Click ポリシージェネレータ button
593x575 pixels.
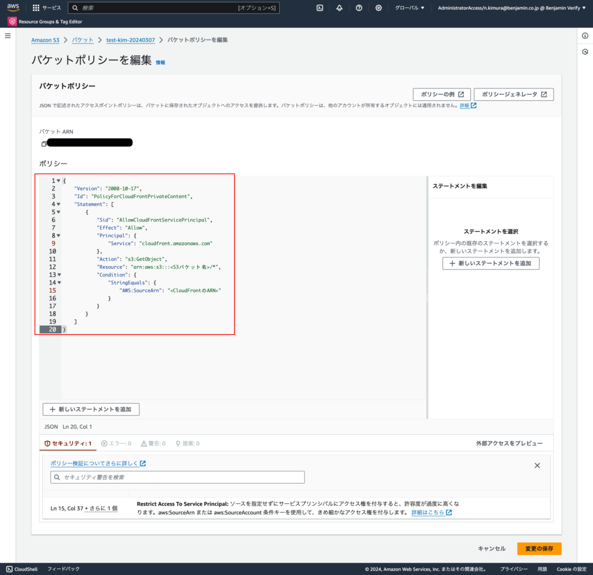tap(514, 94)
